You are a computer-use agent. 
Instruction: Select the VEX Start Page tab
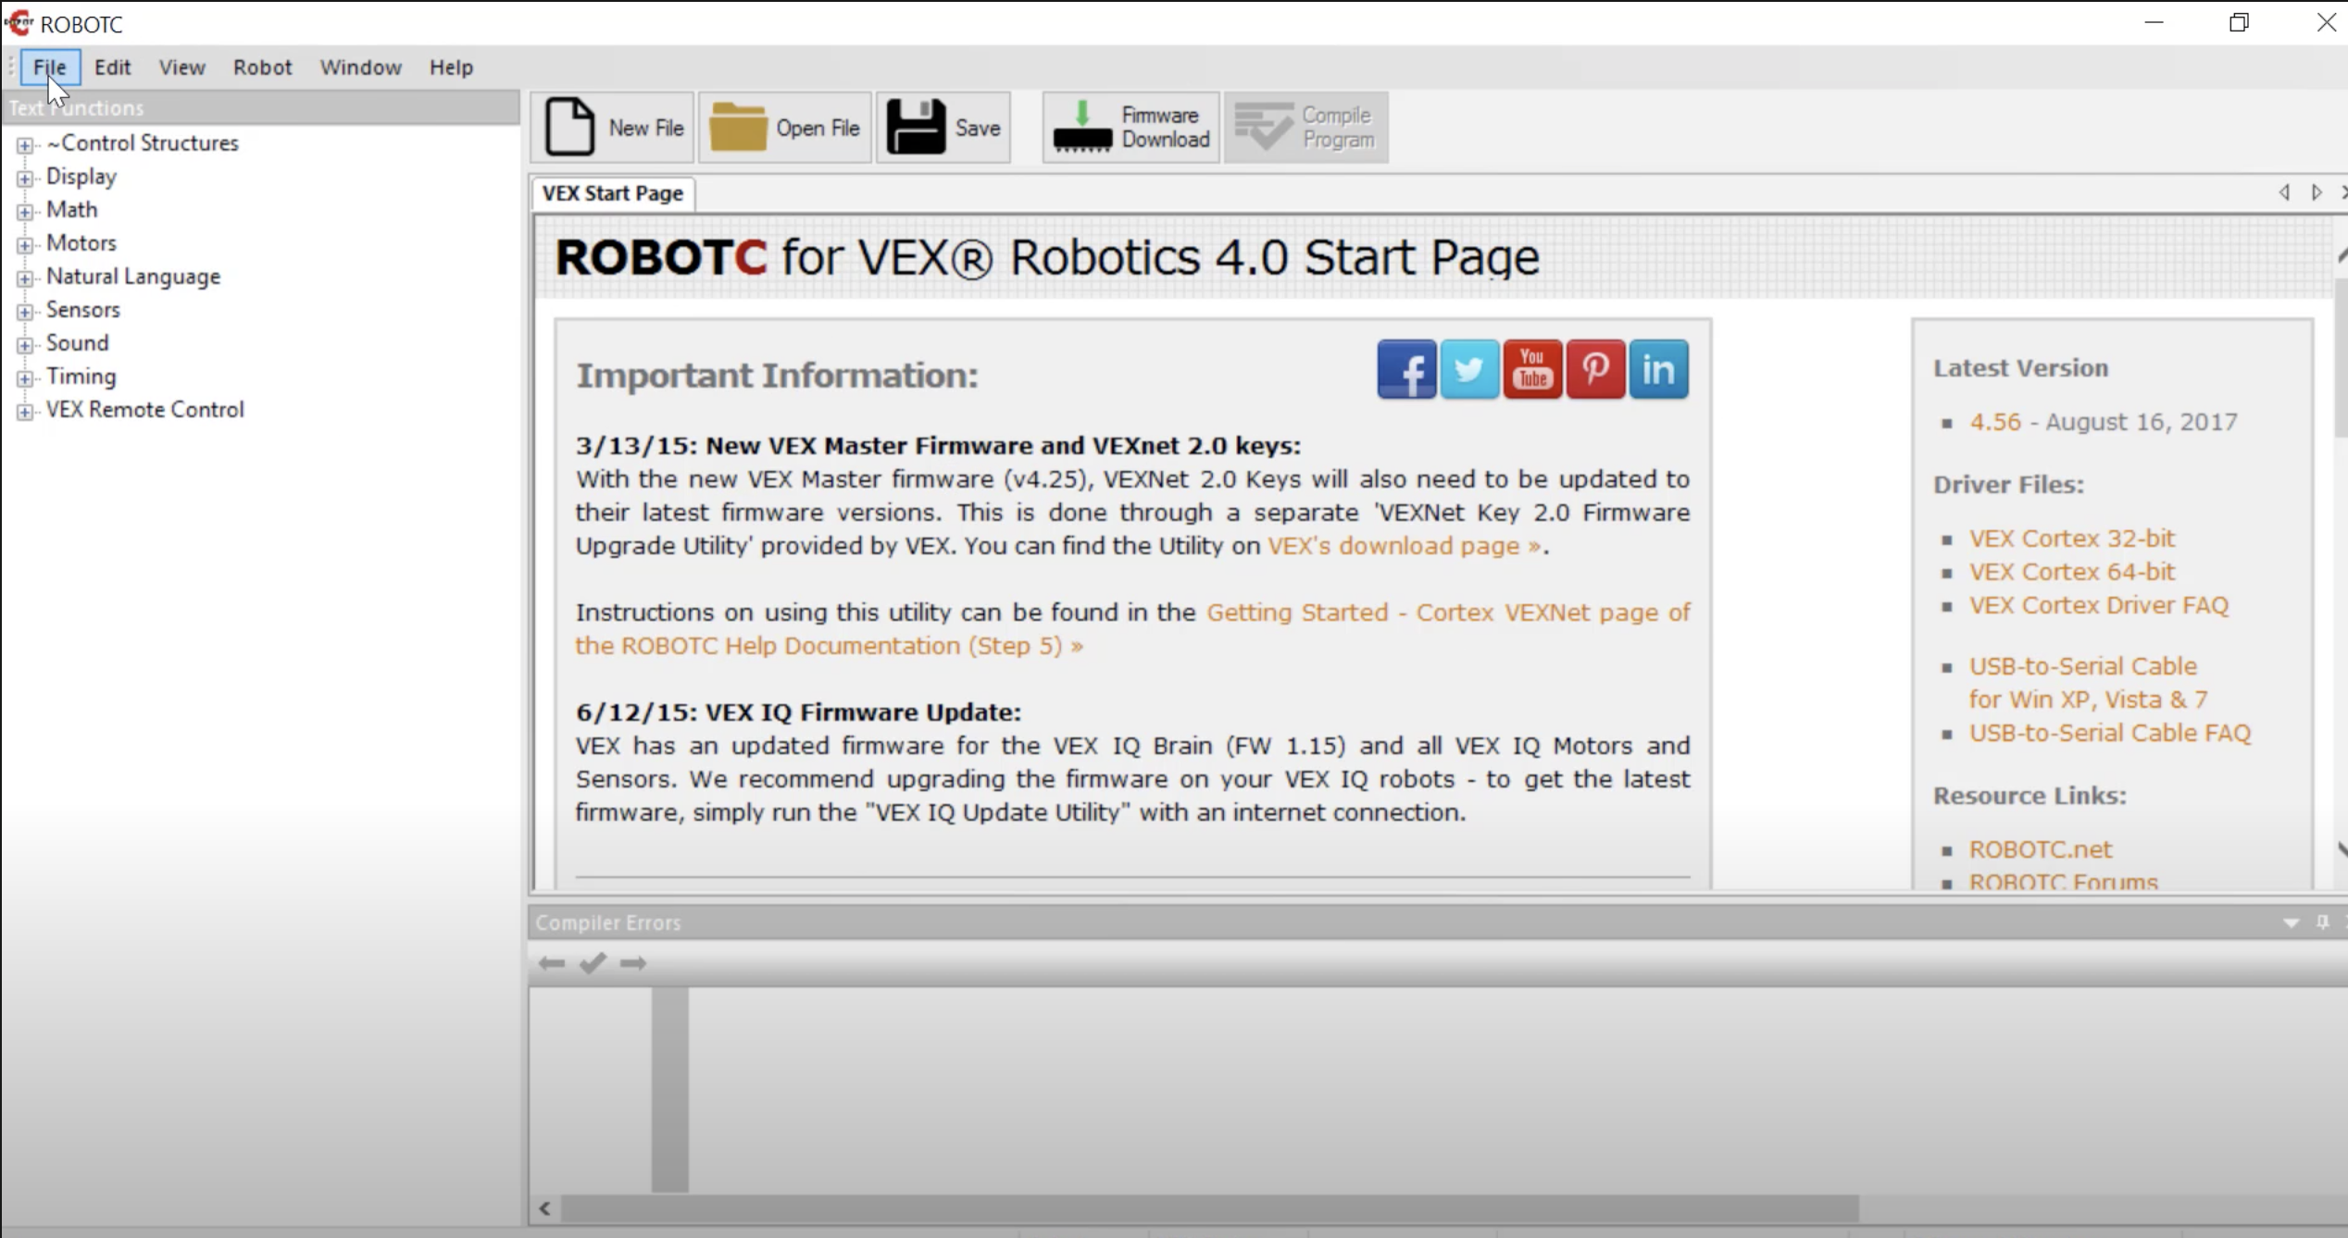pos(612,192)
